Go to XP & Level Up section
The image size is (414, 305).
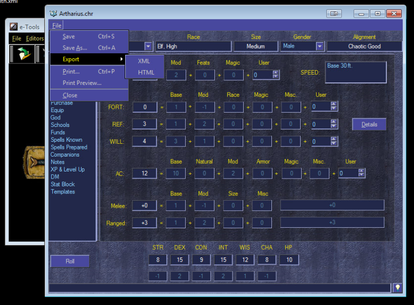coord(67,169)
